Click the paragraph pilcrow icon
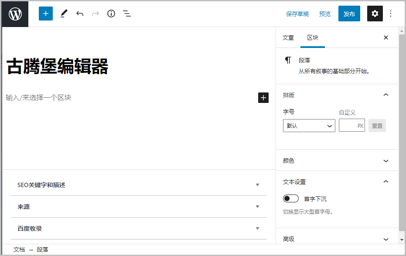 pyautogui.click(x=288, y=60)
